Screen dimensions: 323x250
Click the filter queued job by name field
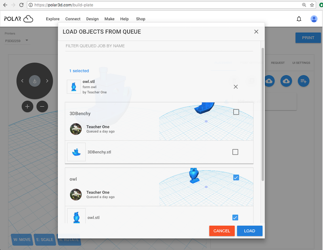159,46
